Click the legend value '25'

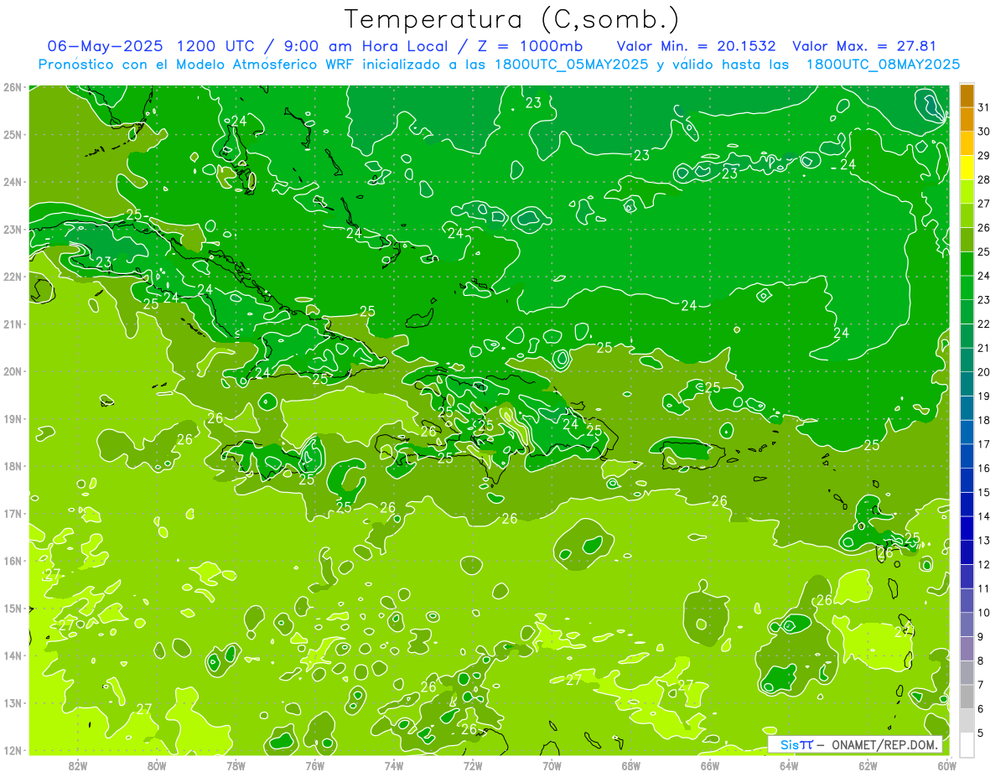point(983,251)
